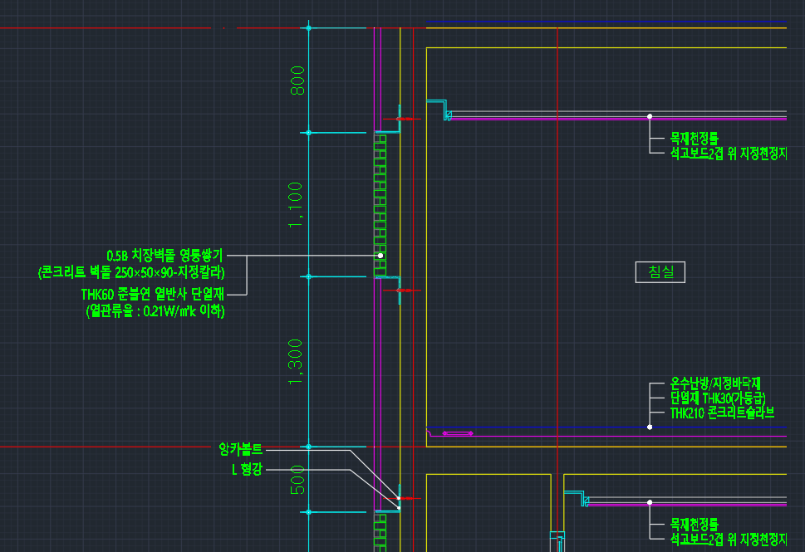Click the 온수난방/지정바닥재 annotation

pos(715,383)
